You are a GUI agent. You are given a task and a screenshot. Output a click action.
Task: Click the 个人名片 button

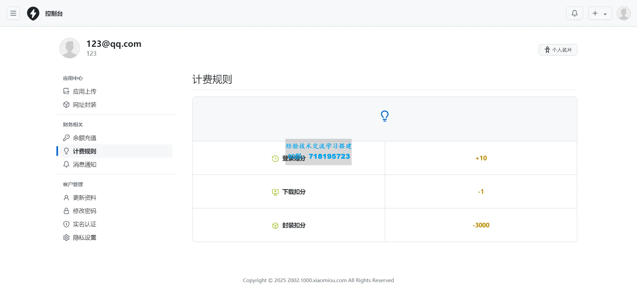[x=558, y=50]
